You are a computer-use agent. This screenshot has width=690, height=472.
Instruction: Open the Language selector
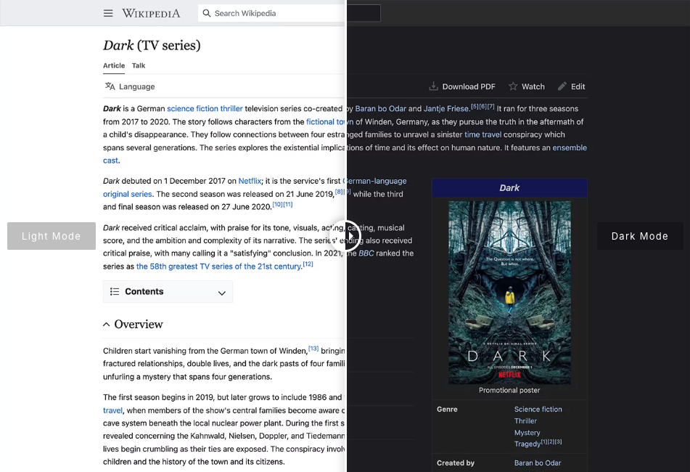point(130,86)
